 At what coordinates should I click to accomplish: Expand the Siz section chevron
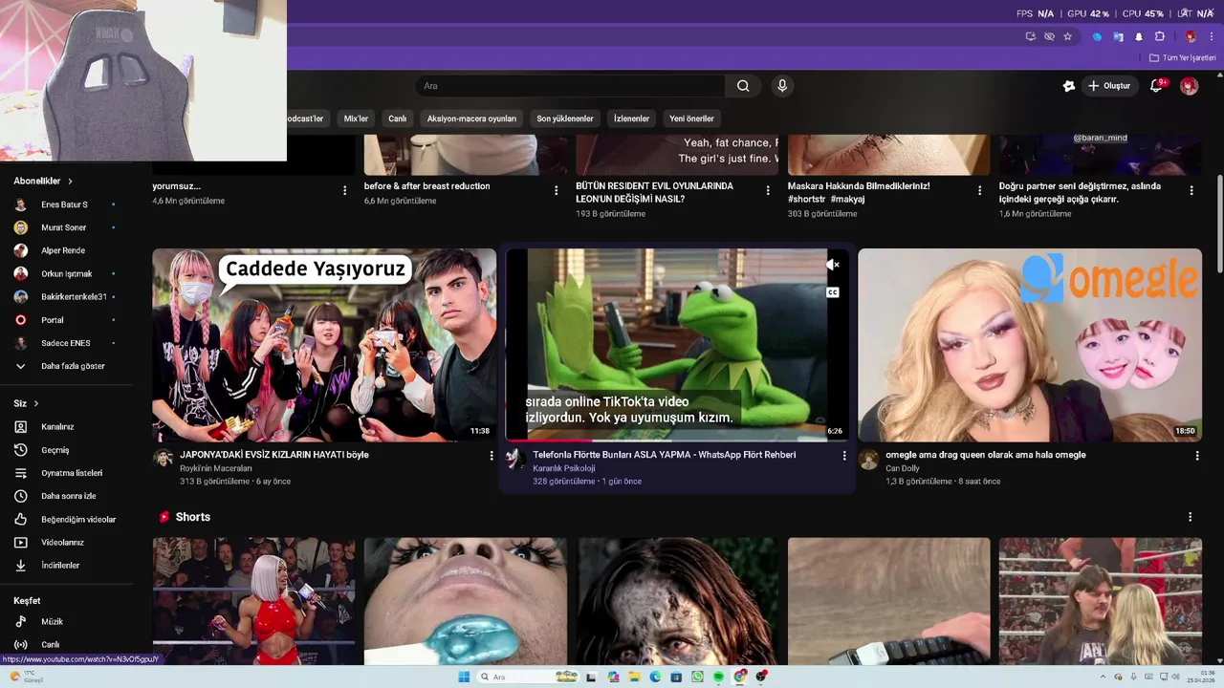(36, 403)
